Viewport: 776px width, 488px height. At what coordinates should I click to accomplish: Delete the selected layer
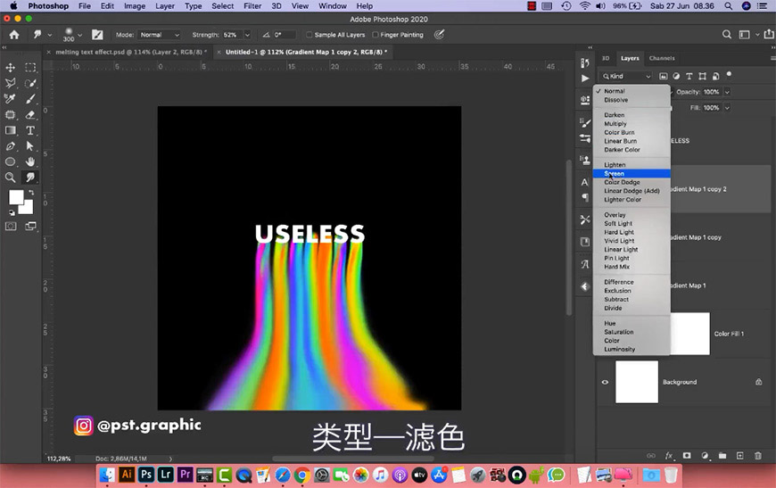pyautogui.click(x=758, y=456)
